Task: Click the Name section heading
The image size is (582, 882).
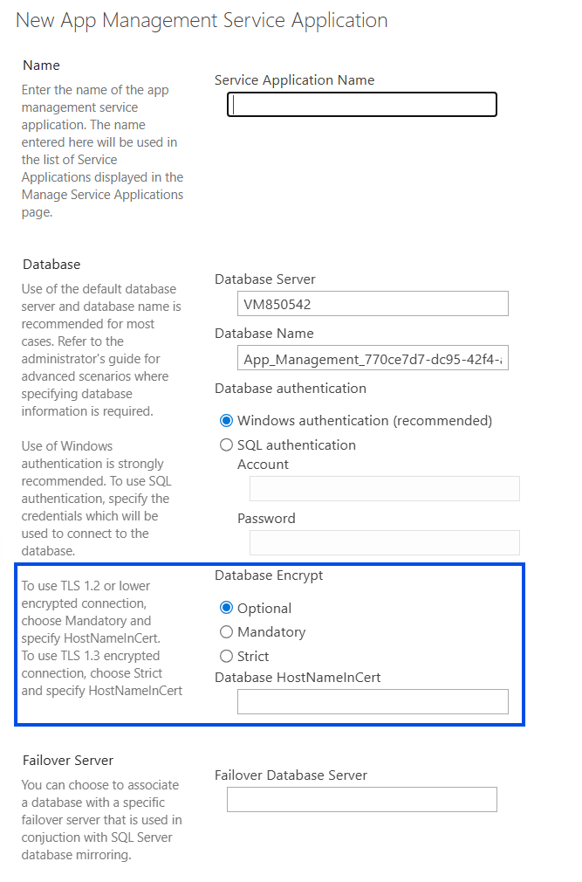Action: (42, 65)
